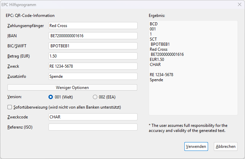Click the 'Zahlungsempfänger' label
Viewport: 245px width, 159px height.
[26, 26]
